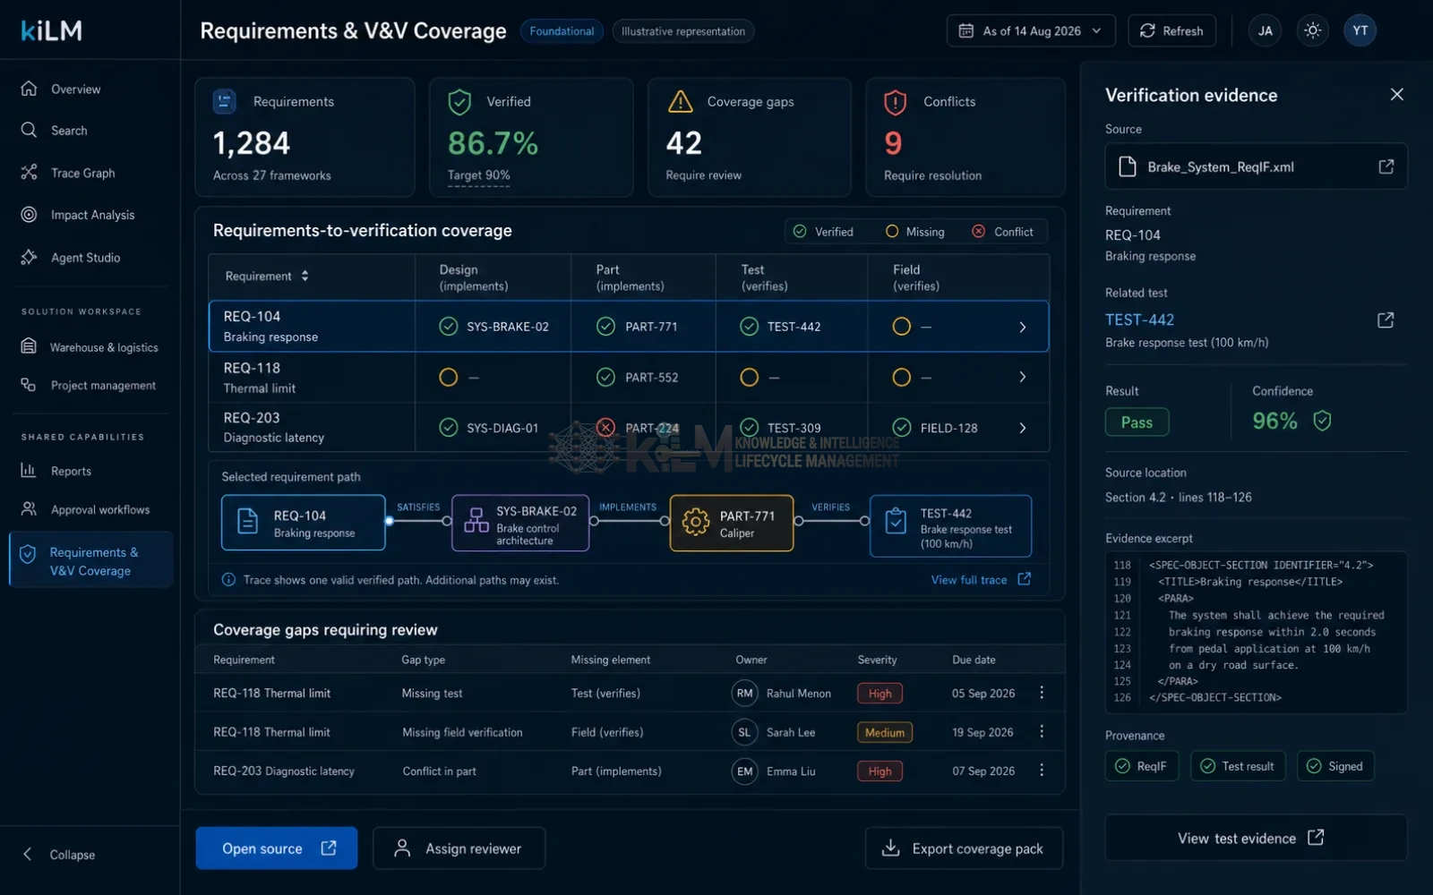This screenshot has height=895, width=1433.
Task: Collapse the sidebar
Action: 59,855
